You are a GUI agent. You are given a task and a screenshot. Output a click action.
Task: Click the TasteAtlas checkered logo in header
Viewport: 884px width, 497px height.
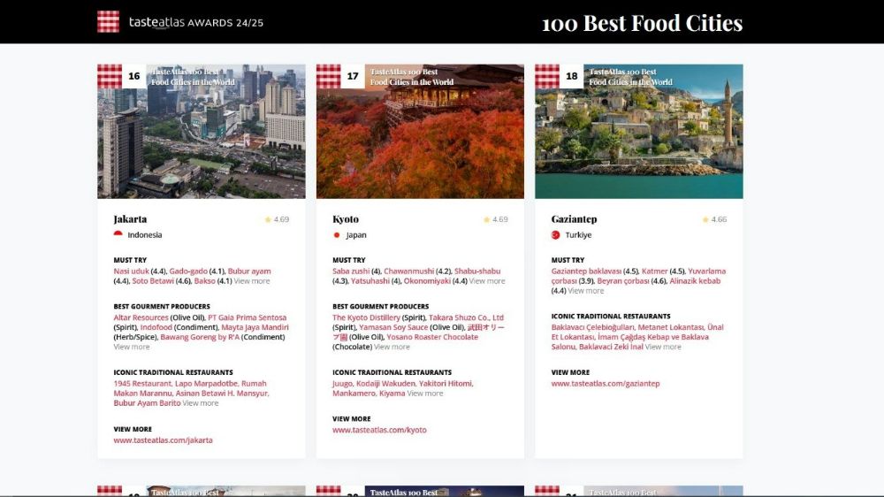click(x=108, y=21)
